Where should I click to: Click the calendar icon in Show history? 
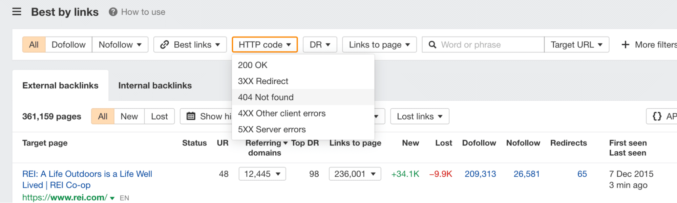coord(191,116)
